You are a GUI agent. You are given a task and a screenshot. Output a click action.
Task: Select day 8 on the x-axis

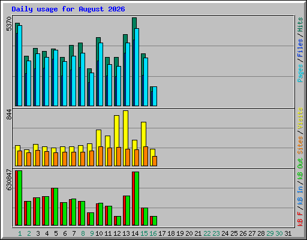[x=83, y=233]
